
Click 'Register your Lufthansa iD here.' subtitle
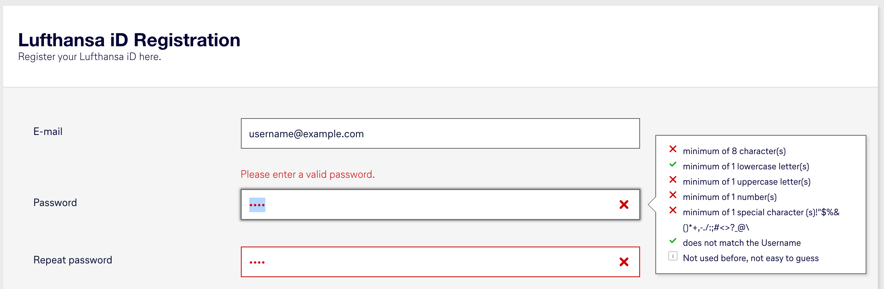(89, 57)
